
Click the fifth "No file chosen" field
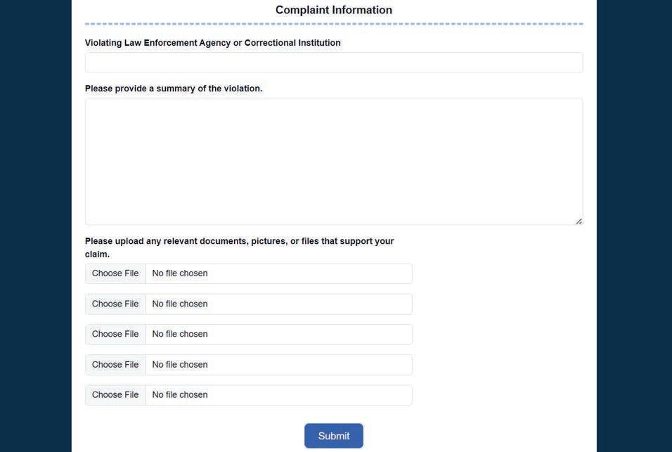pos(278,395)
